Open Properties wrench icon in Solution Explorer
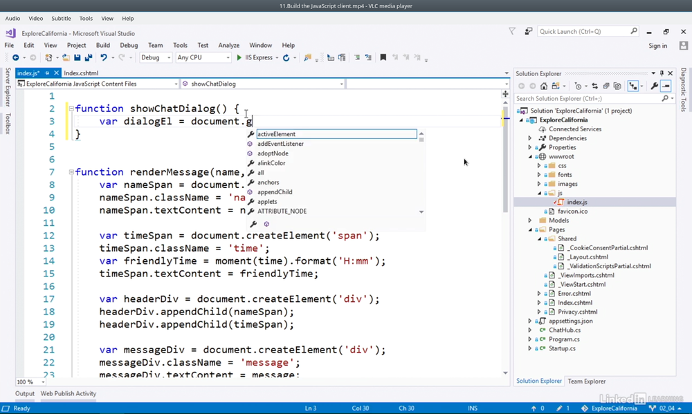This screenshot has height=414, width=692. [x=654, y=86]
